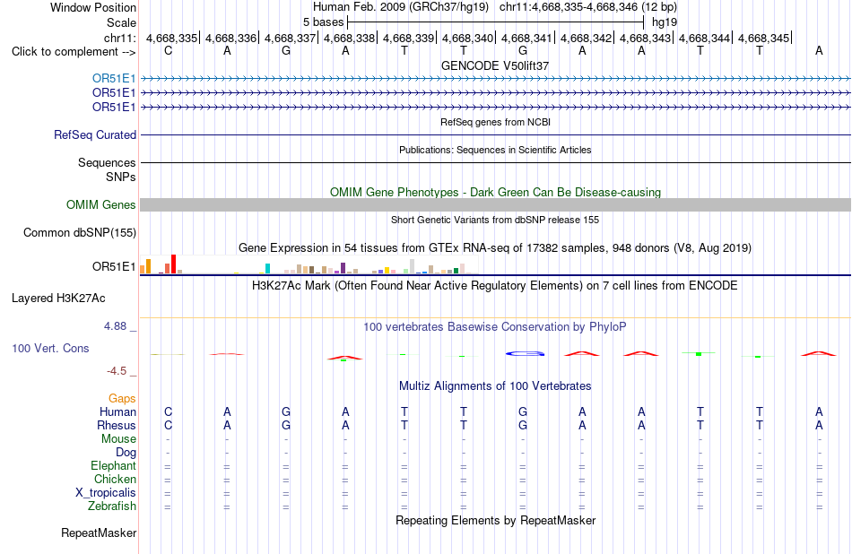852x554 pixels.
Task: Click the OR51E1 GTEx expression label
Action: [x=114, y=266]
